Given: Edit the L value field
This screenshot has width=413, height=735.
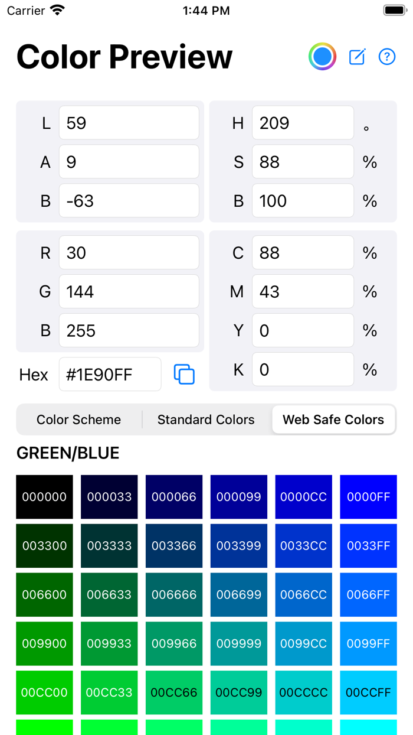Looking at the screenshot, I should coord(129,122).
